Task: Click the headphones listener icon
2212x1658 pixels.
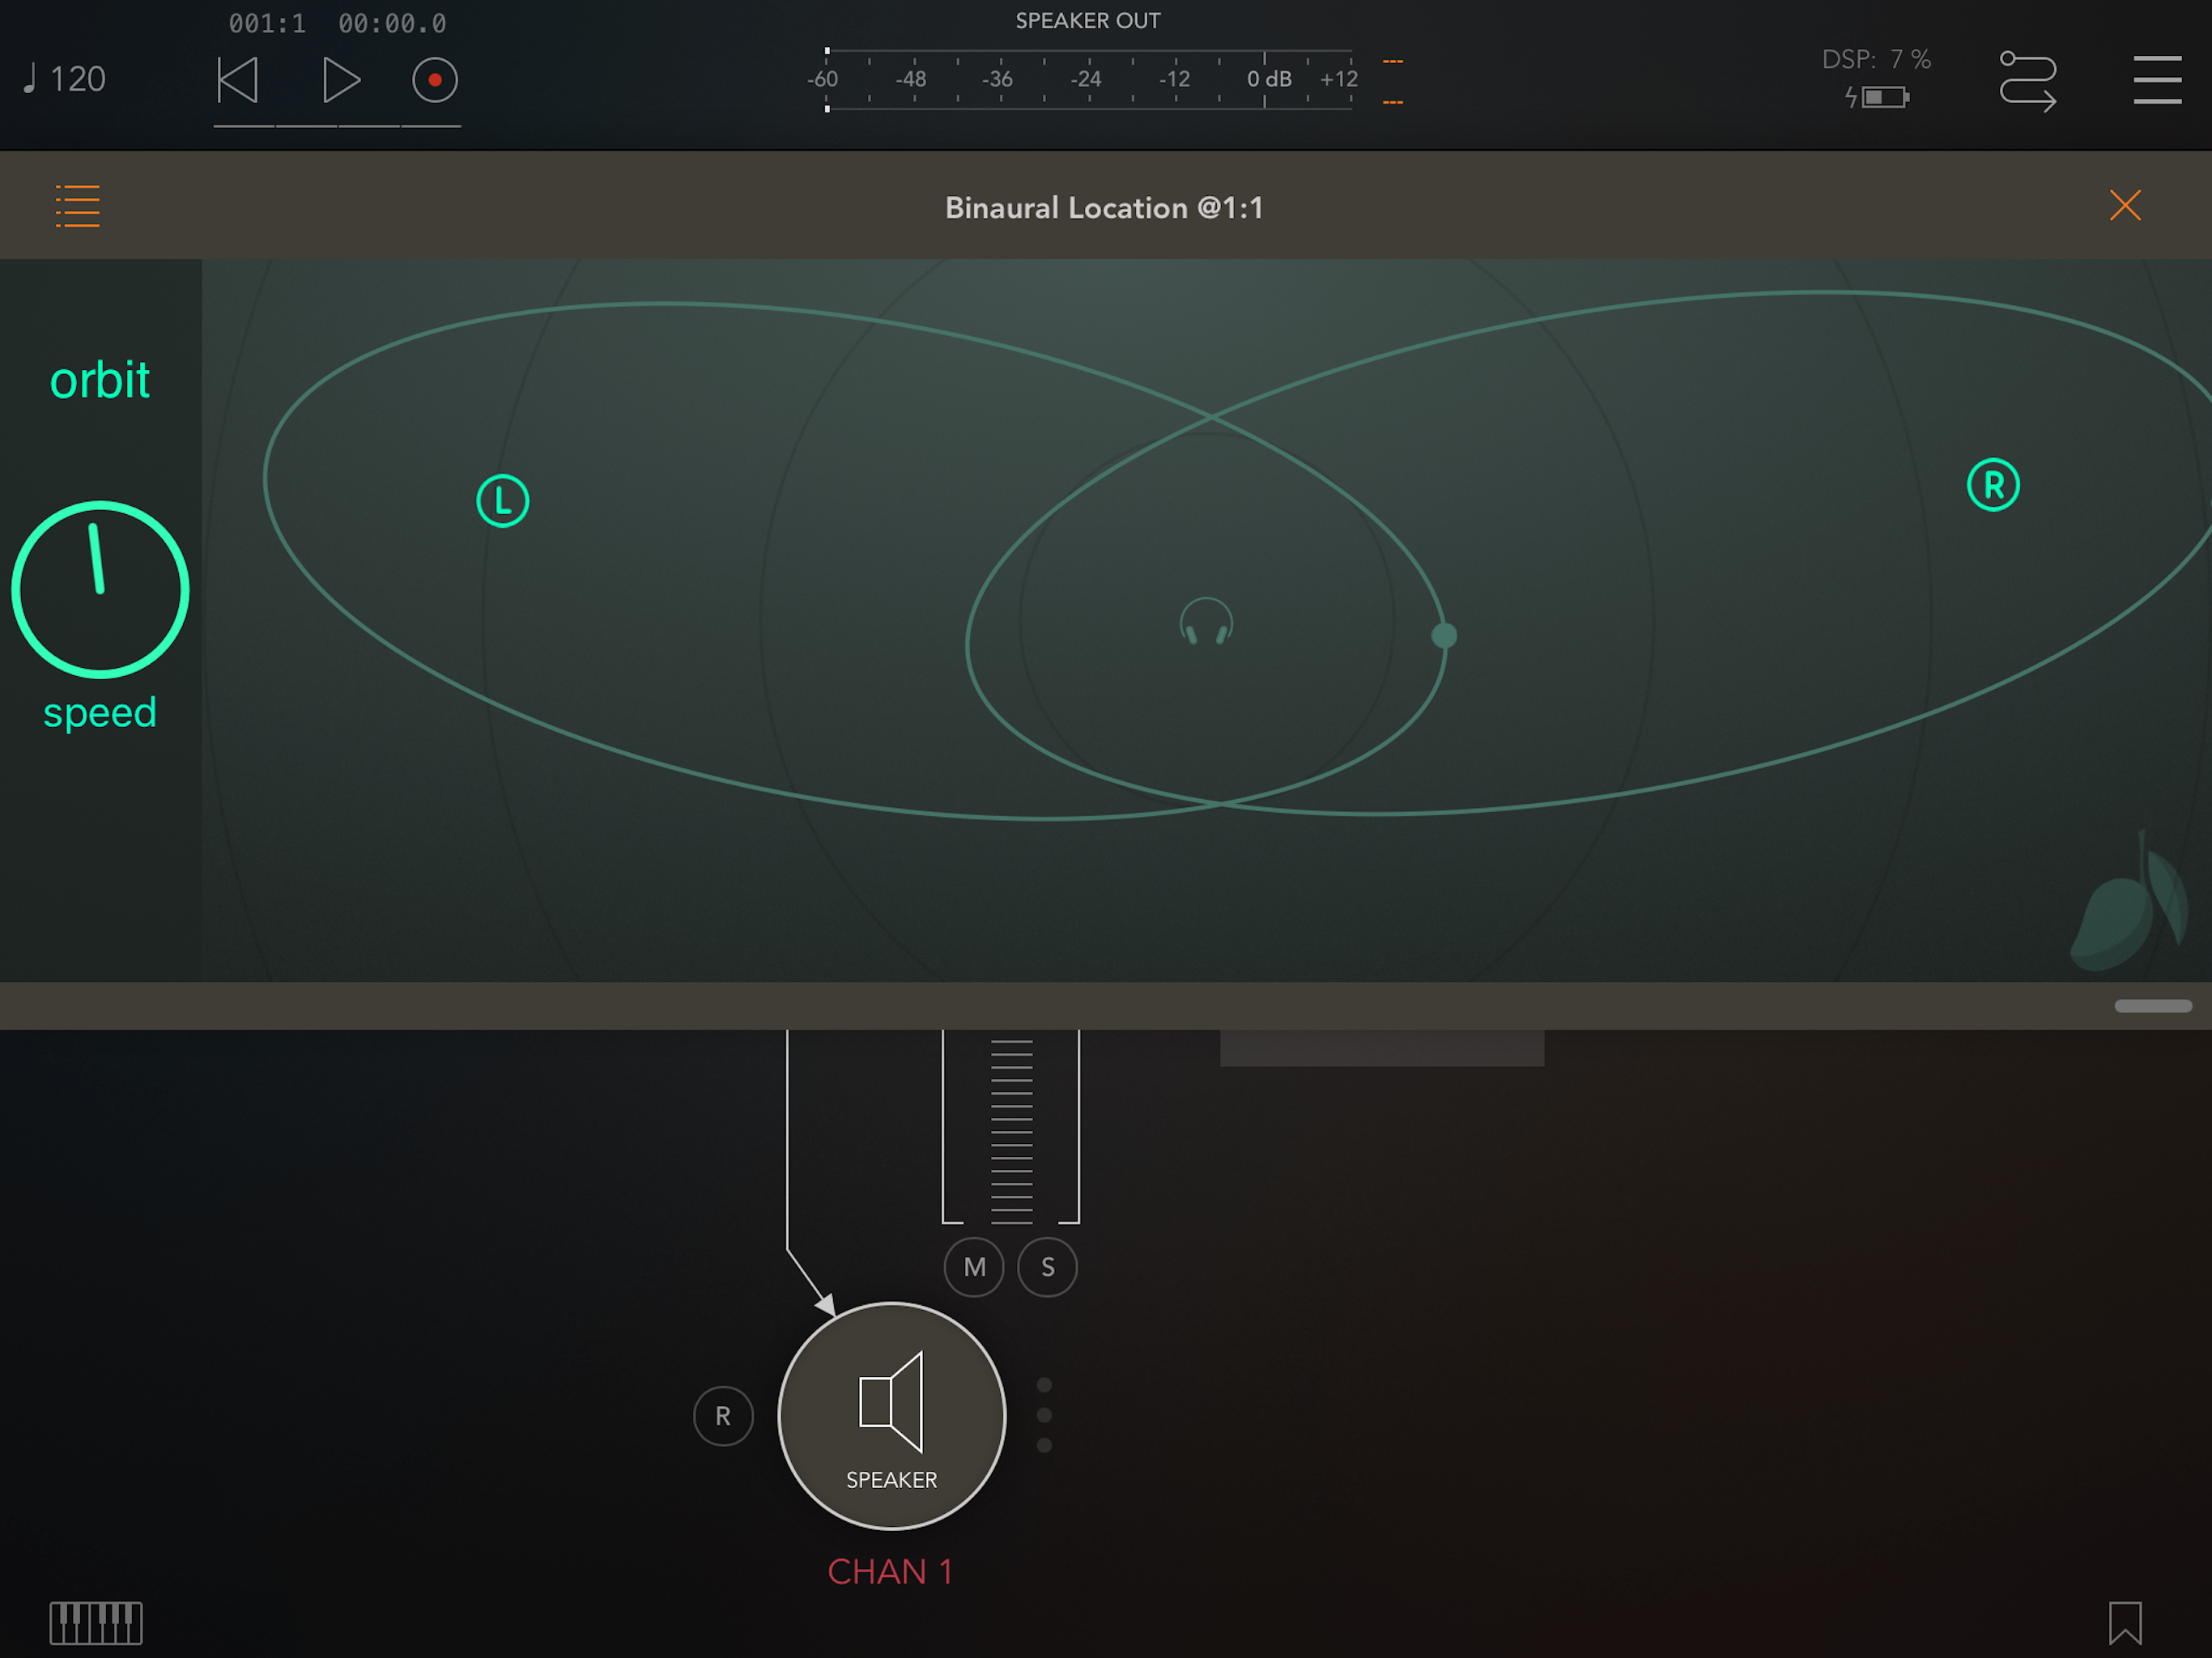Action: [x=1206, y=622]
